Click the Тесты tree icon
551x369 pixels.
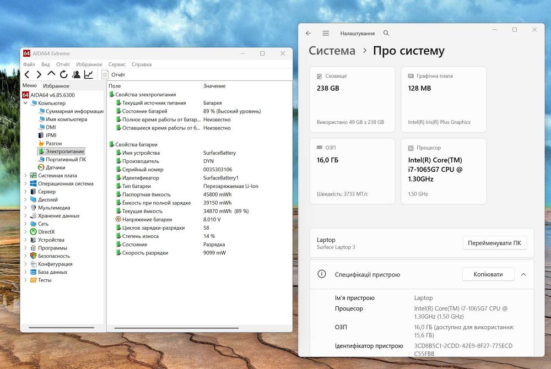tap(34, 280)
